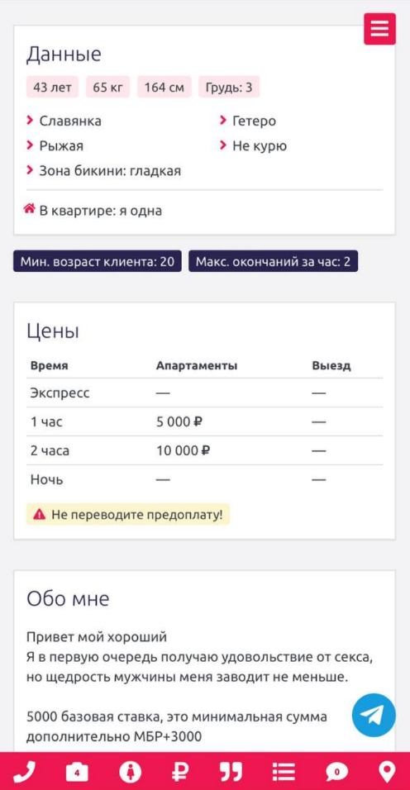Open the list icon in bottom bar
The image size is (410, 790).
click(x=284, y=771)
